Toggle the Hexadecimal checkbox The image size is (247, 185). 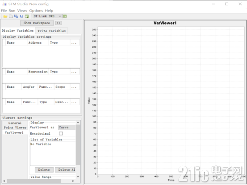click(61, 133)
